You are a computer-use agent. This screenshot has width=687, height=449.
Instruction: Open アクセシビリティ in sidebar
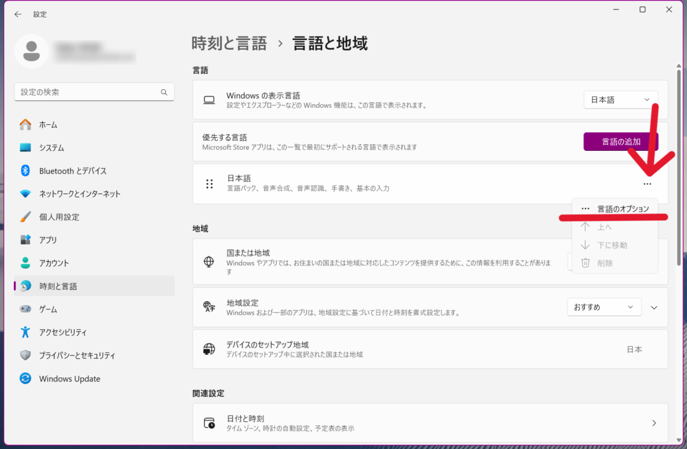point(94,332)
